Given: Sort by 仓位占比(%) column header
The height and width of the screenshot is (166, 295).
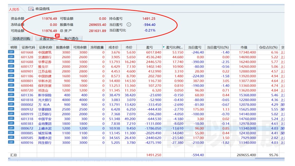Looking at the screenshot, I should (268, 47).
